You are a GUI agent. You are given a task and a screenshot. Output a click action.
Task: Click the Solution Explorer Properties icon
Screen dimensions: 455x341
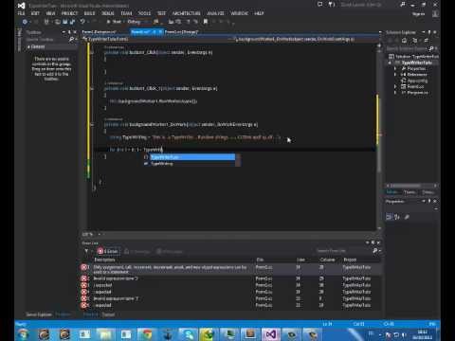426,41
